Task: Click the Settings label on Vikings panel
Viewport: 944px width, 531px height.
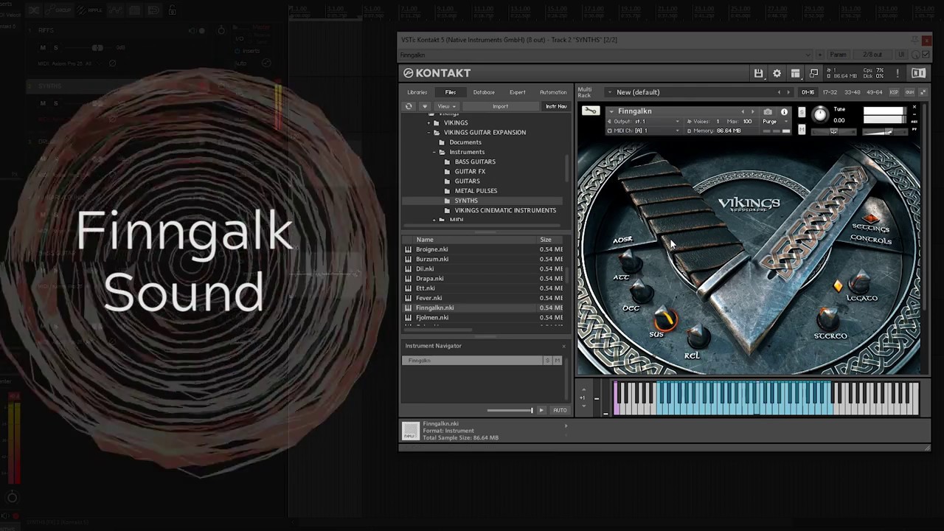Action: click(871, 229)
